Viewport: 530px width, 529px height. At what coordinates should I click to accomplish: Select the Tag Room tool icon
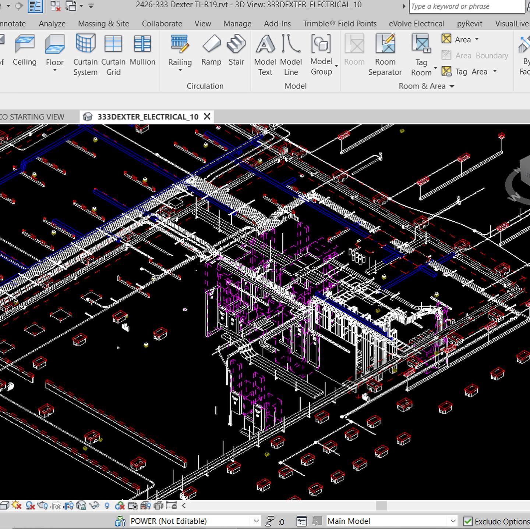click(421, 44)
